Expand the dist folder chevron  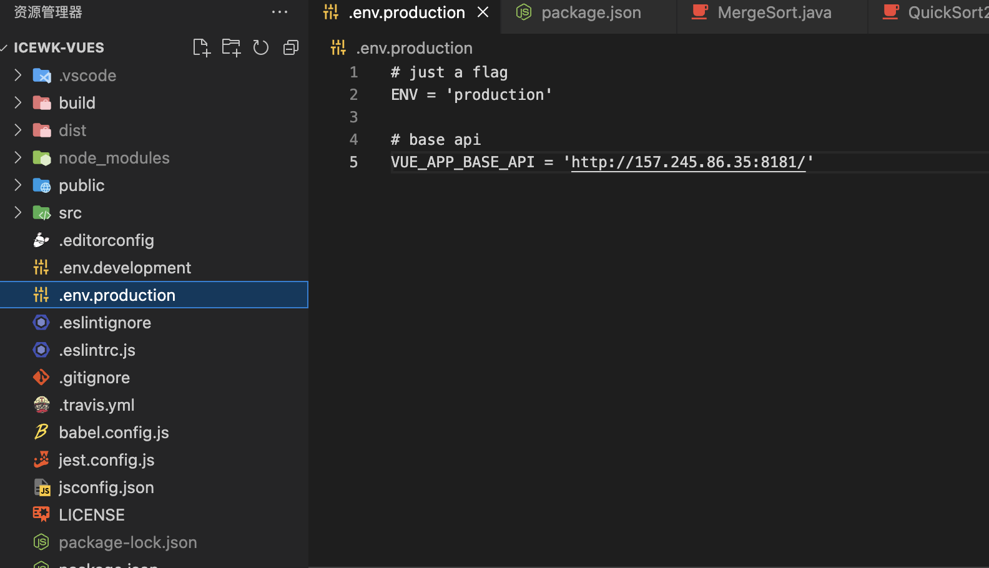(17, 130)
